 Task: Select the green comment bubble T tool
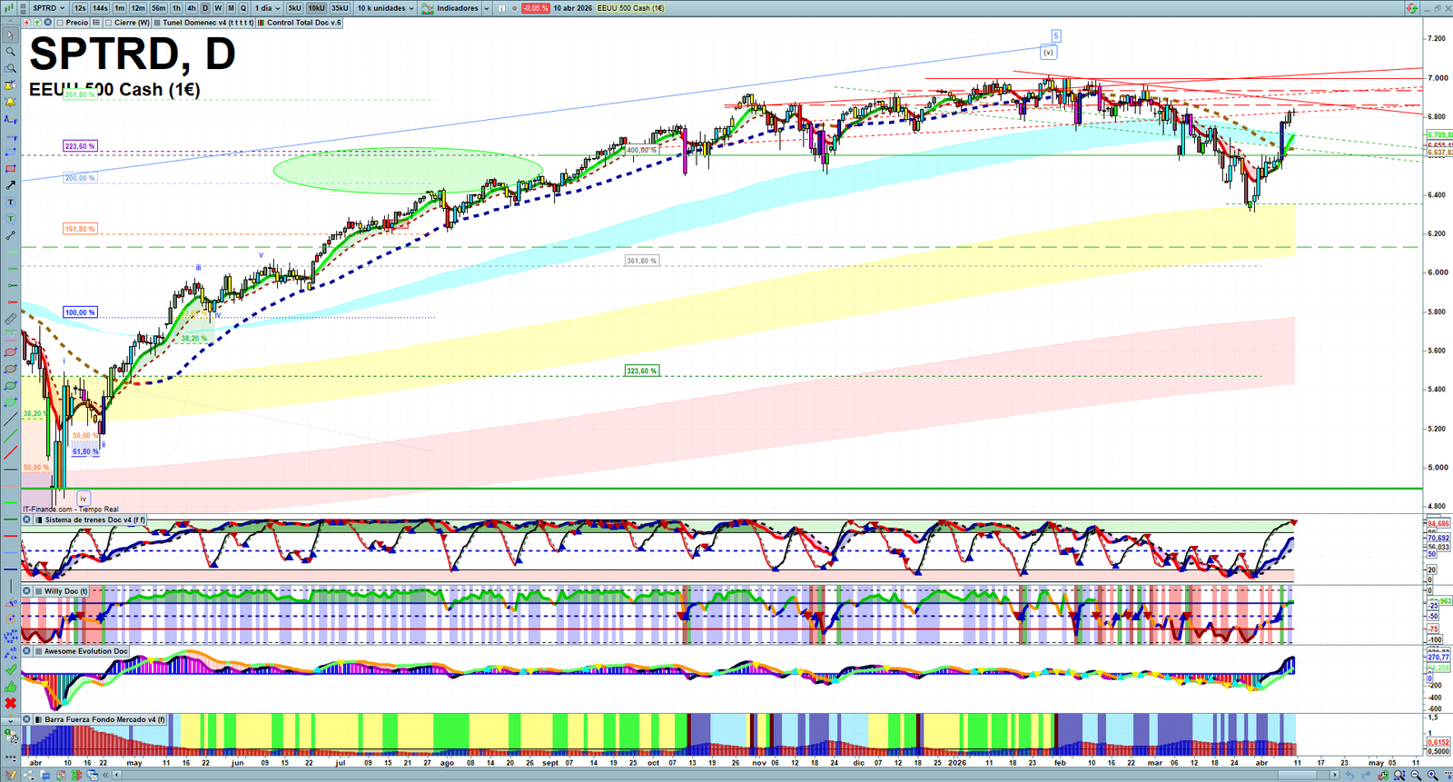[x=10, y=219]
